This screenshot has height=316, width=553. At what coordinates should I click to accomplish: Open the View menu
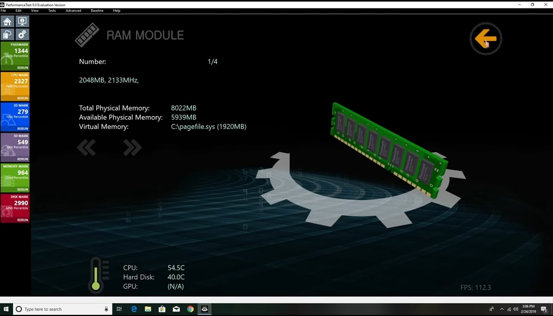click(35, 11)
